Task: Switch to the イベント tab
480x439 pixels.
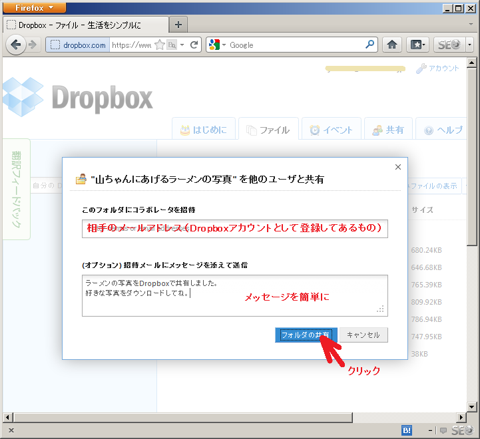Action: (332, 130)
